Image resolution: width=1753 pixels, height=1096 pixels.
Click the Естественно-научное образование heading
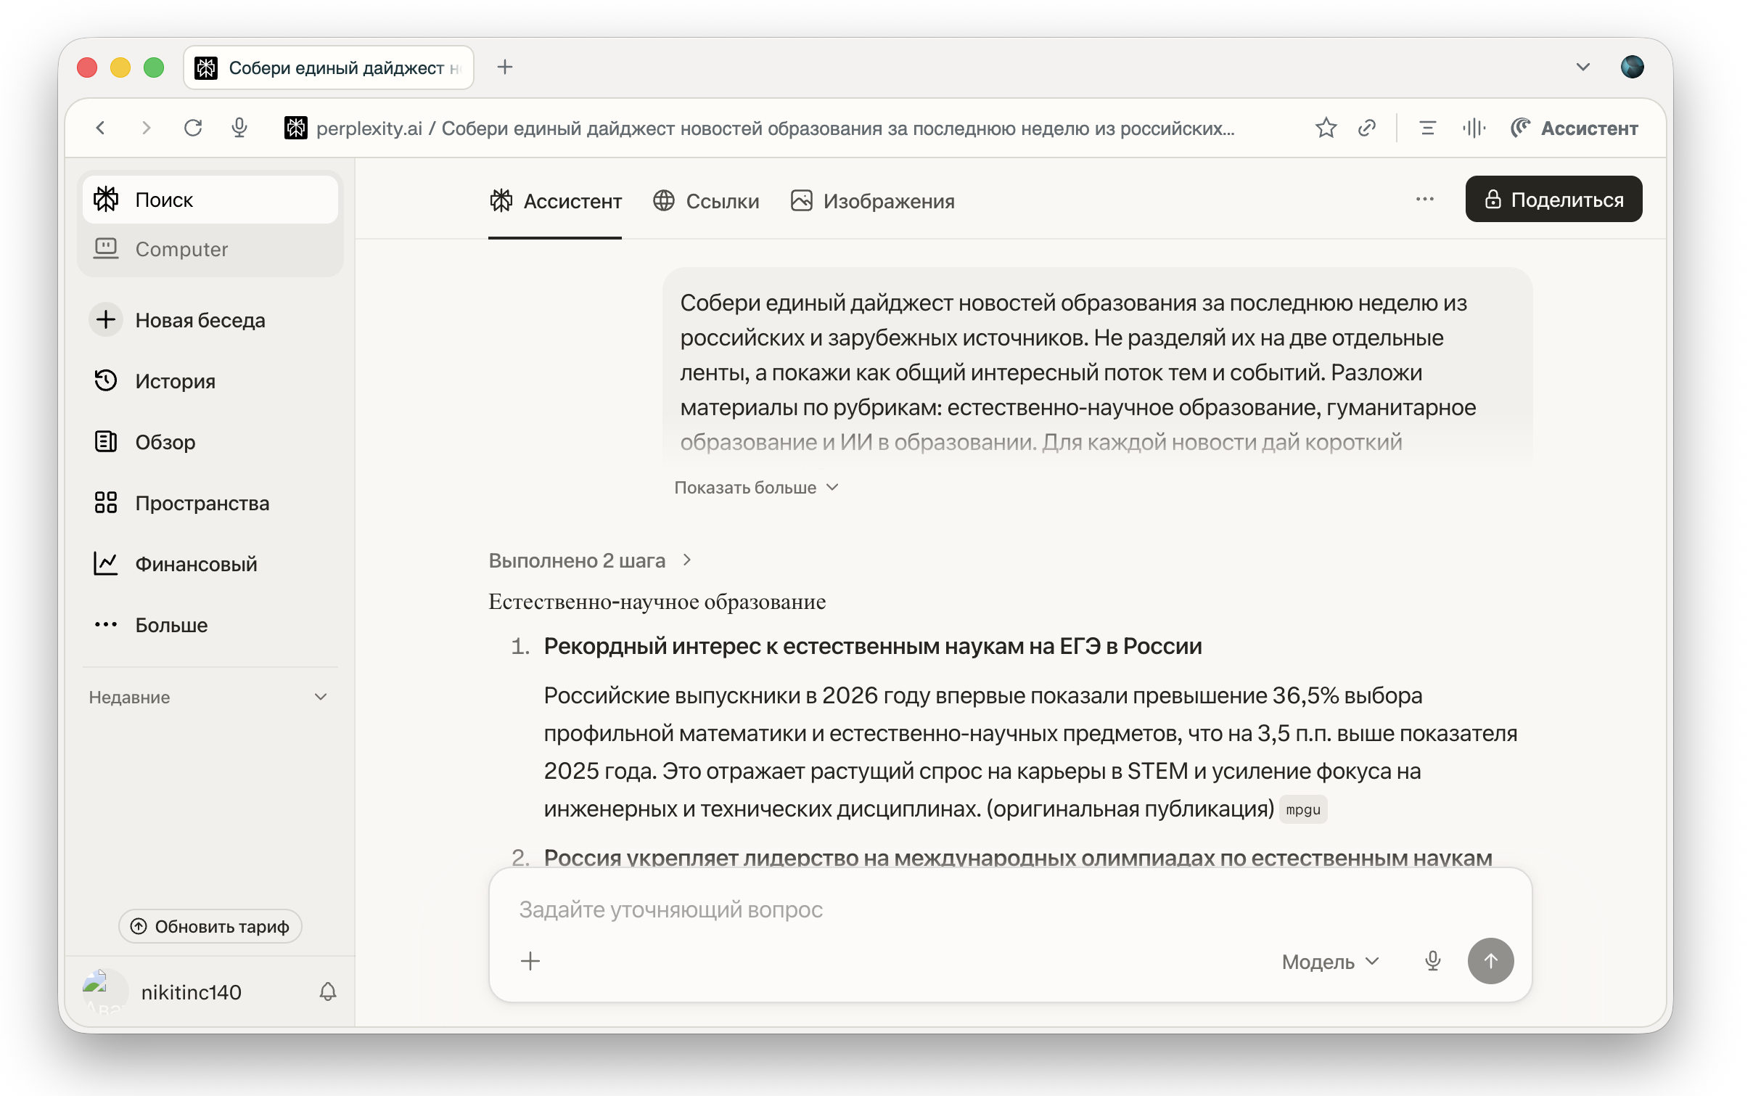(x=657, y=601)
